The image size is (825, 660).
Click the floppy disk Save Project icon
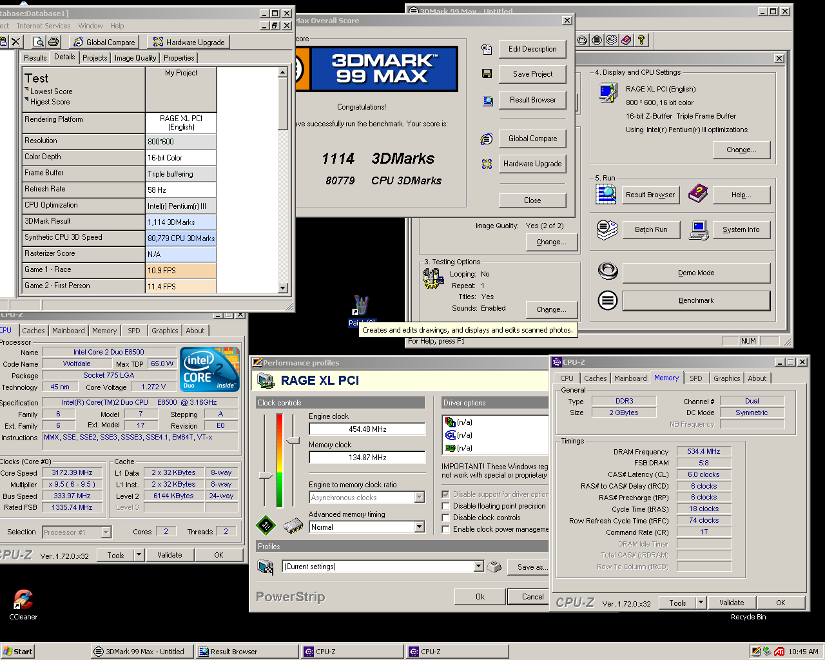(487, 74)
